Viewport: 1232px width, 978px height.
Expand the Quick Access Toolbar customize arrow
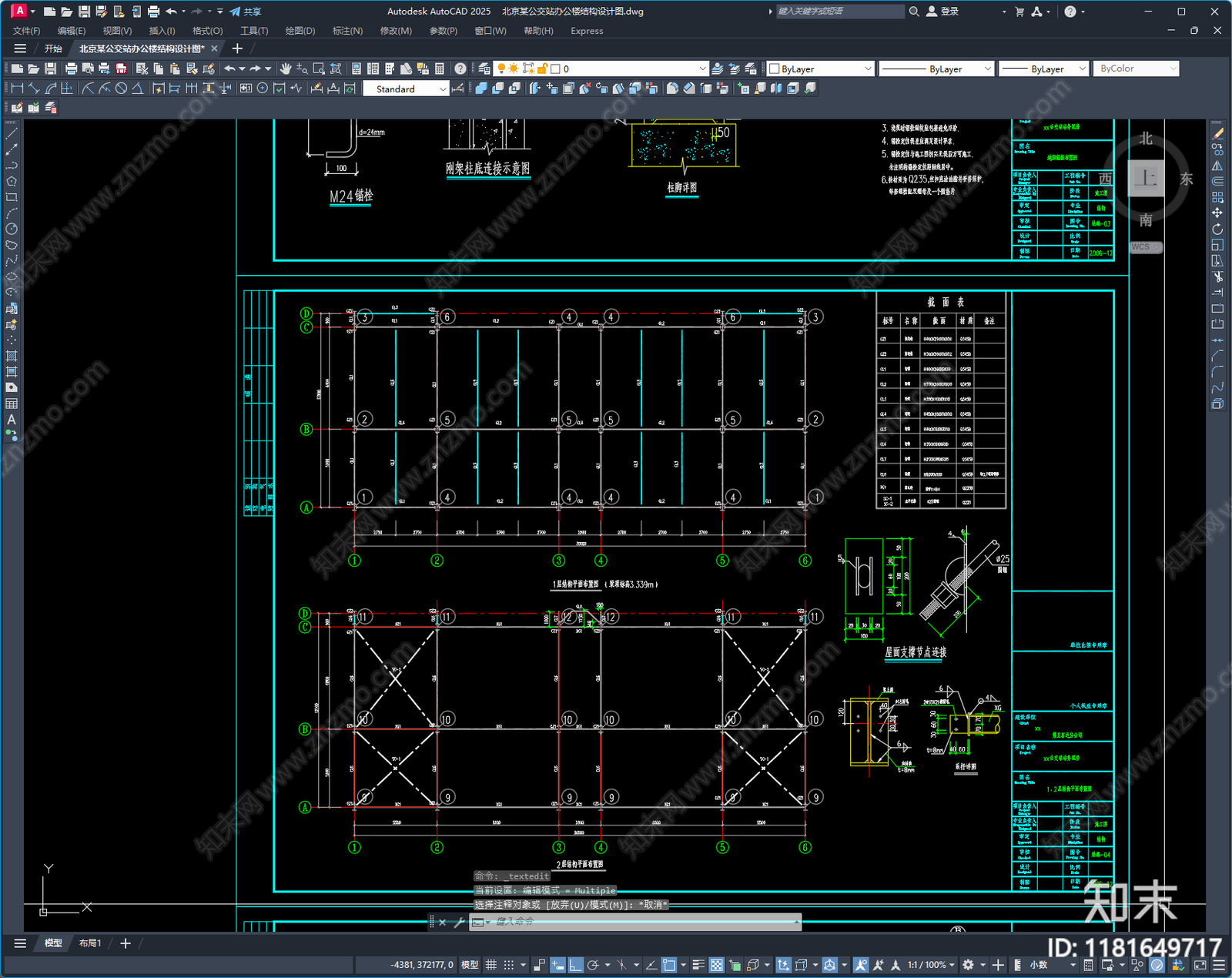tap(220, 12)
